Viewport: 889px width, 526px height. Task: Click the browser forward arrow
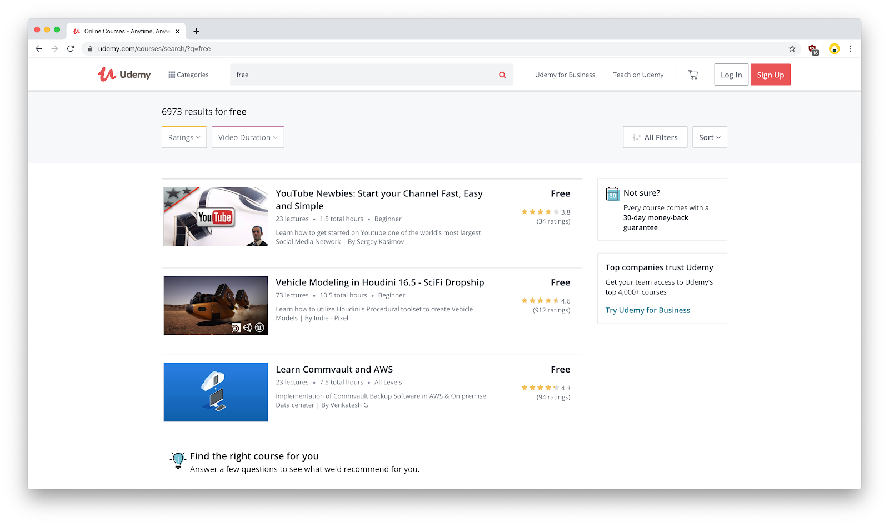coord(54,49)
